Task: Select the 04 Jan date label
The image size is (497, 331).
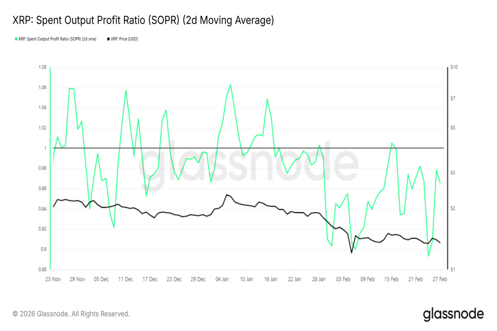Action: pyautogui.click(x=222, y=279)
